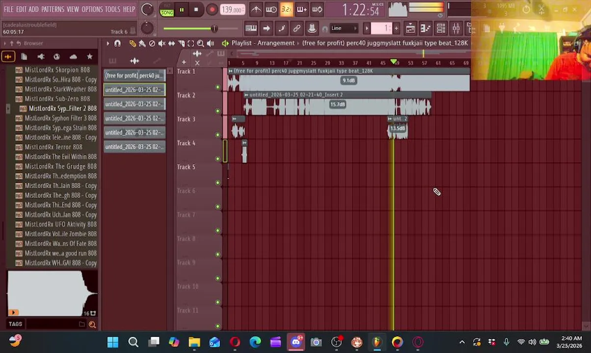Toggle the playlist snap magnet

tap(117, 43)
